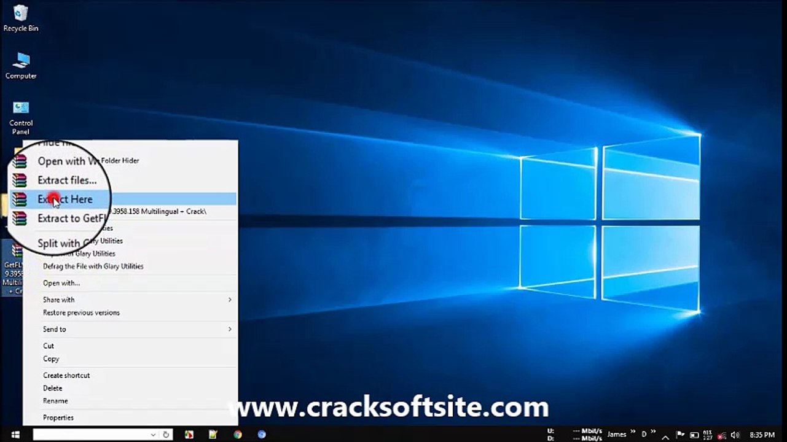
Task: Expand the James toolbar chevron
Action: coord(632,432)
